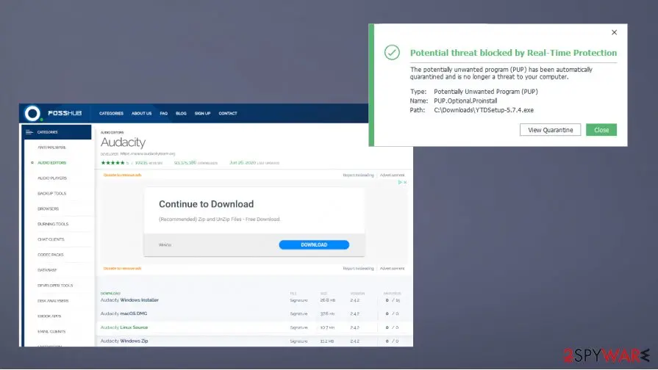Click the Categories sidebar header bar
The image size is (658, 370).
point(57,132)
